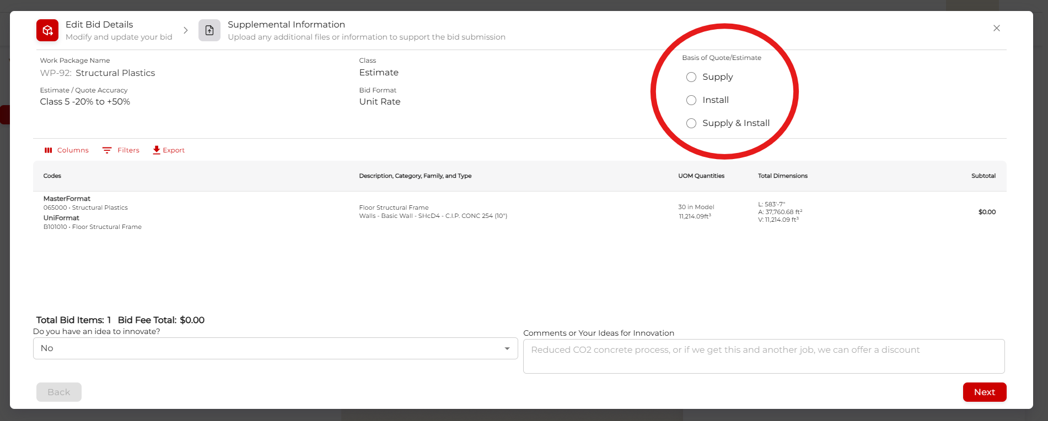Click the Total Dimensions column header
Screen dimensions: 1048x421
click(x=783, y=176)
